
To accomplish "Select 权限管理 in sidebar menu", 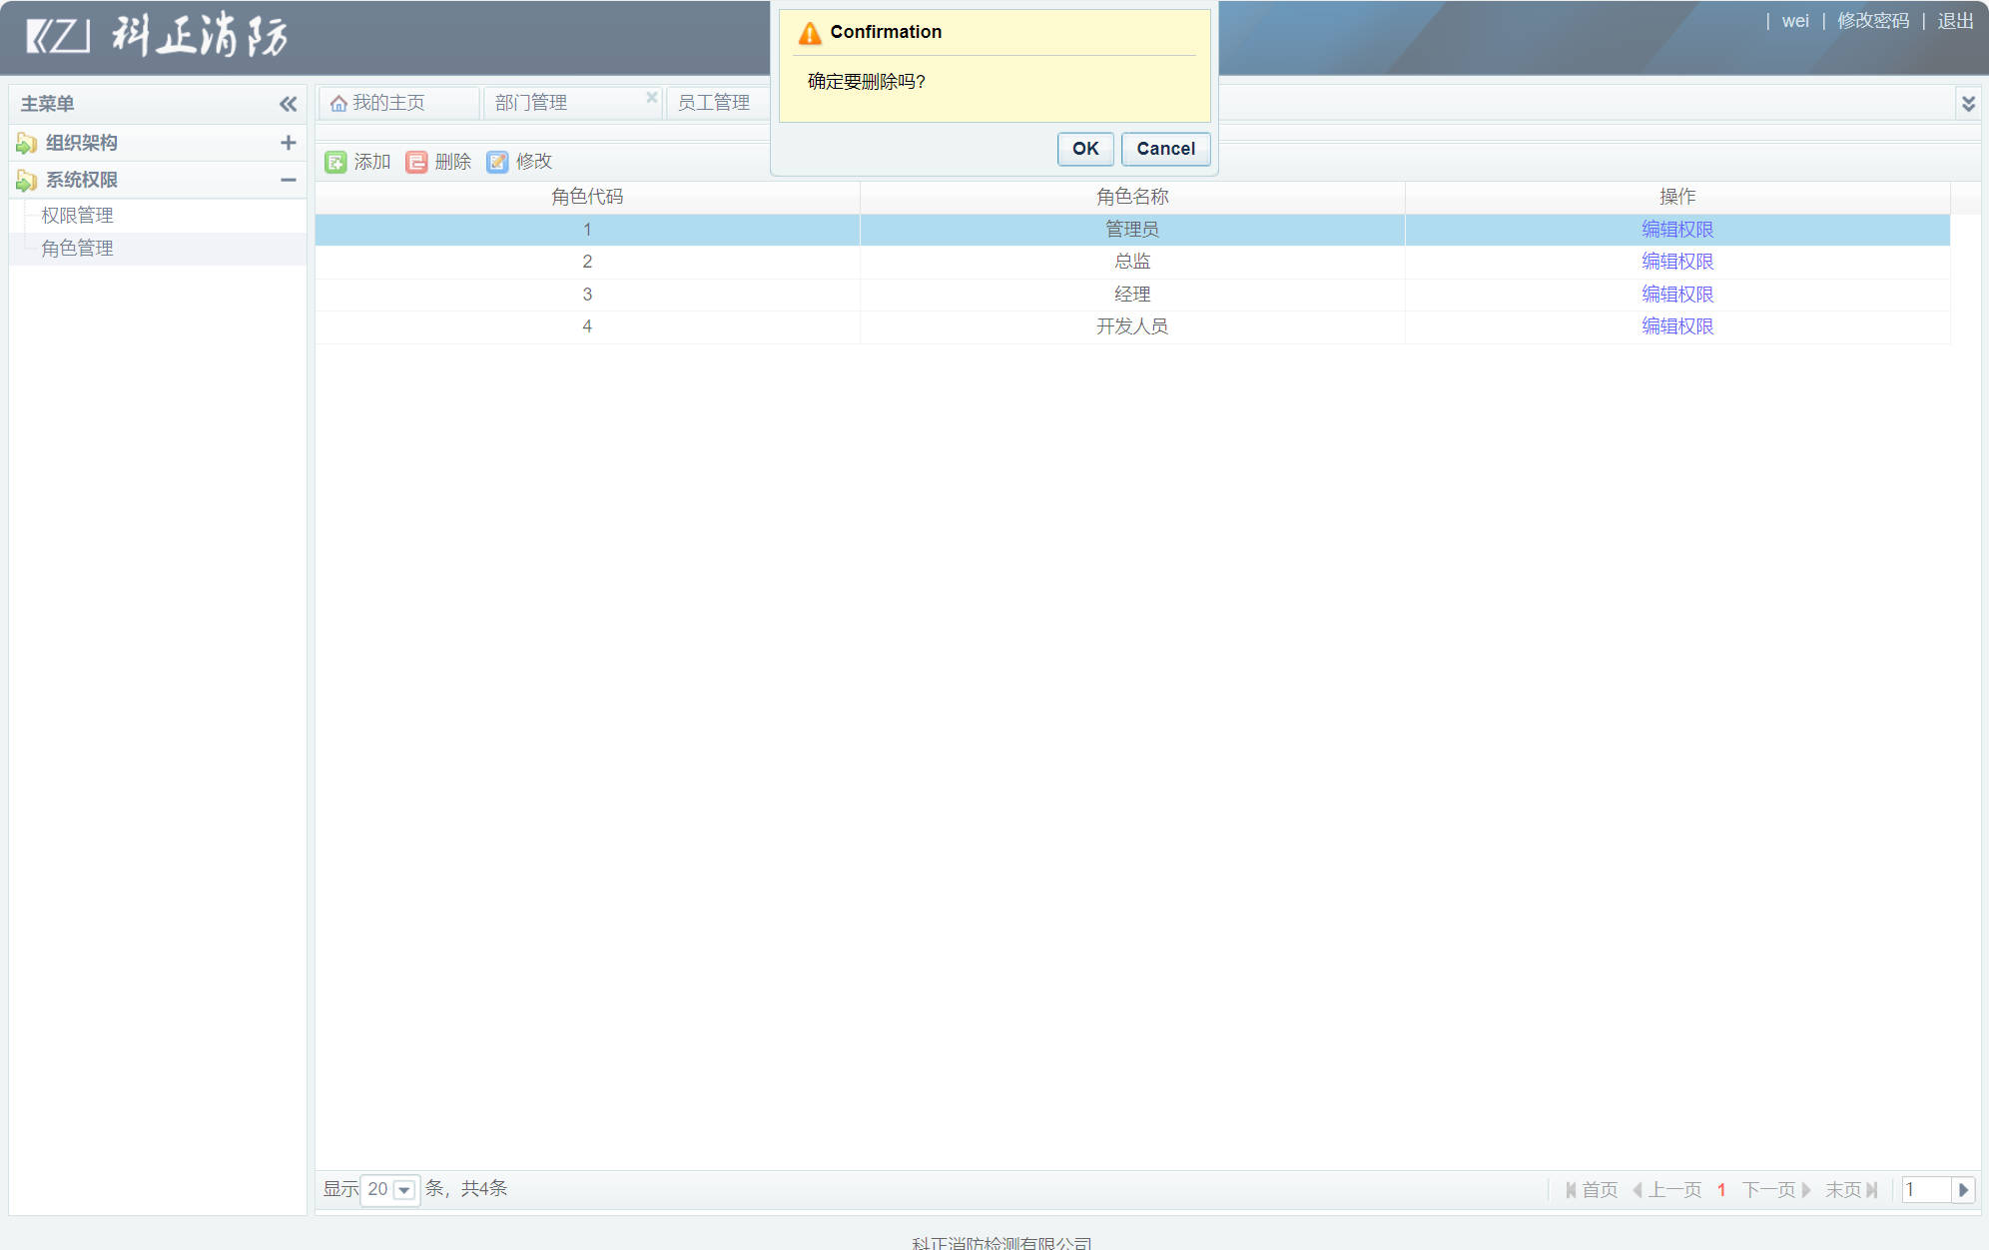I will (77, 216).
